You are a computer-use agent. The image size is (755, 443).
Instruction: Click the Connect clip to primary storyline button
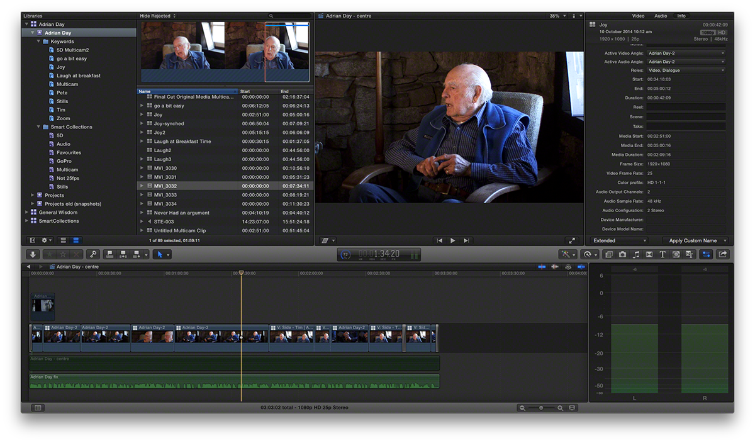pyautogui.click(x=109, y=254)
